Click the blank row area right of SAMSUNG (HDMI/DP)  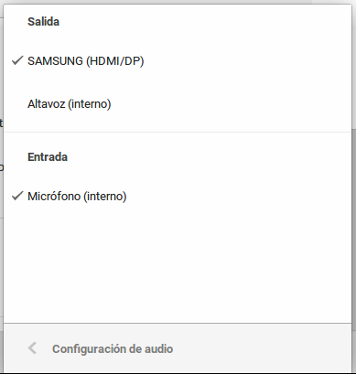(247, 61)
